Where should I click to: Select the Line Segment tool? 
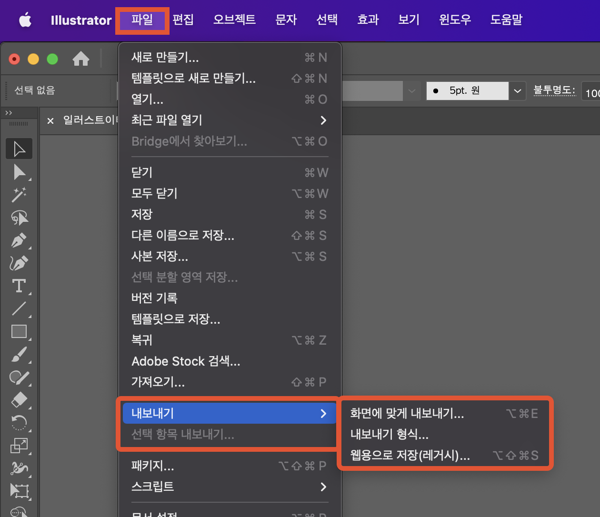(19, 308)
